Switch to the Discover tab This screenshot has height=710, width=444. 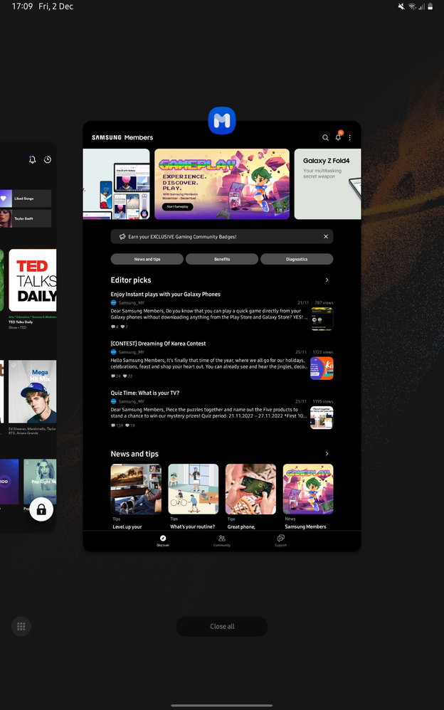point(163,541)
